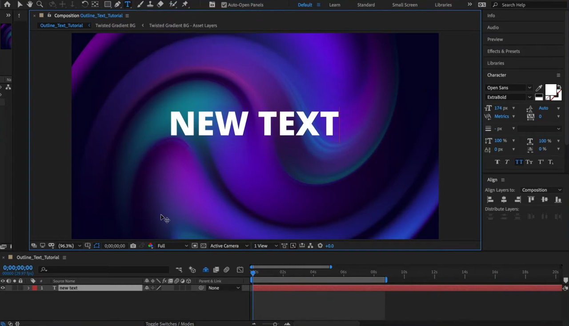Viewport: 569px width, 326px height.
Task: Click Toggle Switches / Modes button
Action: point(169,324)
